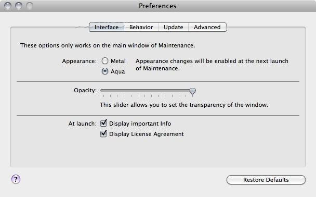The image size is (316, 197).
Task: Click the left end of Opacity slider
Action: 101,90
